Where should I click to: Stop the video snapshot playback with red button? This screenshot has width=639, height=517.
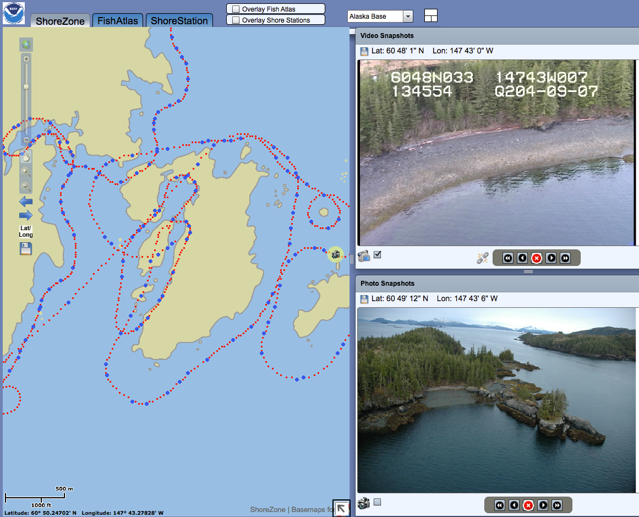(x=536, y=258)
